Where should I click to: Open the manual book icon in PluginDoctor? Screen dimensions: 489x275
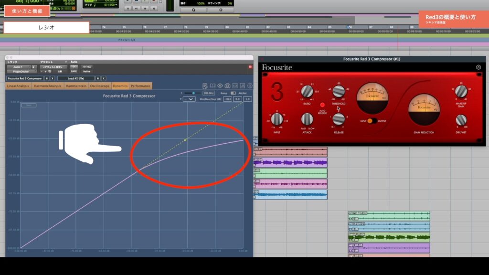point(213,86)
